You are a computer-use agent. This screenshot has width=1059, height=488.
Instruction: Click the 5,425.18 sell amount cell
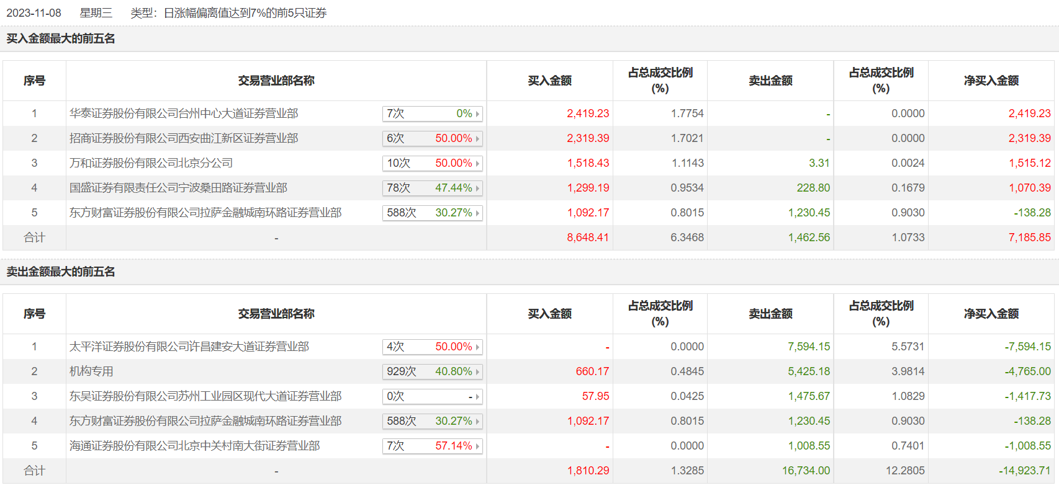[809, 371]
